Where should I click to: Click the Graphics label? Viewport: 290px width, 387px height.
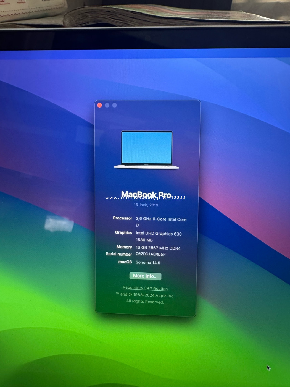click(123, 232)
